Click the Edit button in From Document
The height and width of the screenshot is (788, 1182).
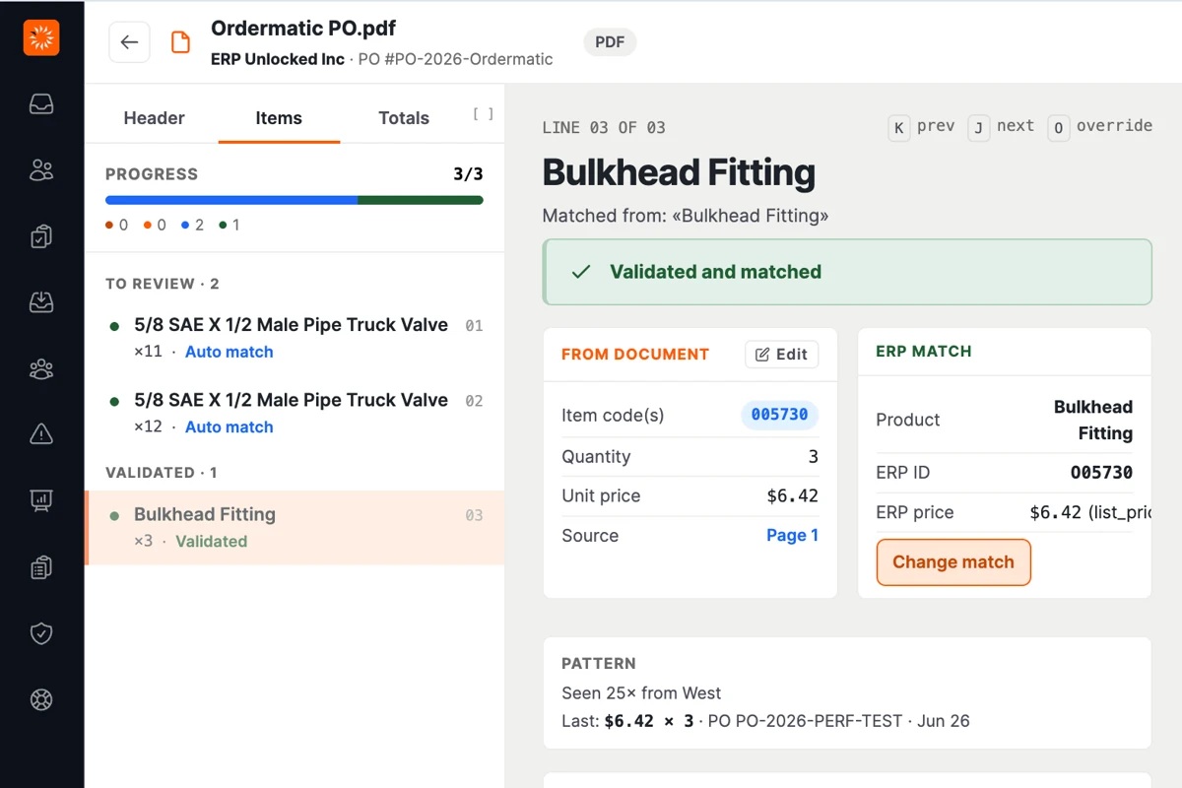pyautogui.click(x=781, y=355)
